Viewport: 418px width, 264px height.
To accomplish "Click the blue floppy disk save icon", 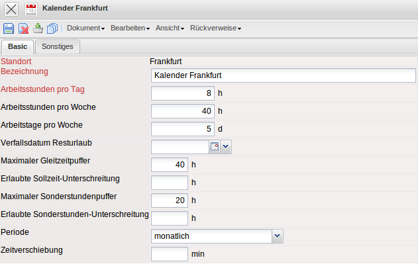I will (9, 28).
